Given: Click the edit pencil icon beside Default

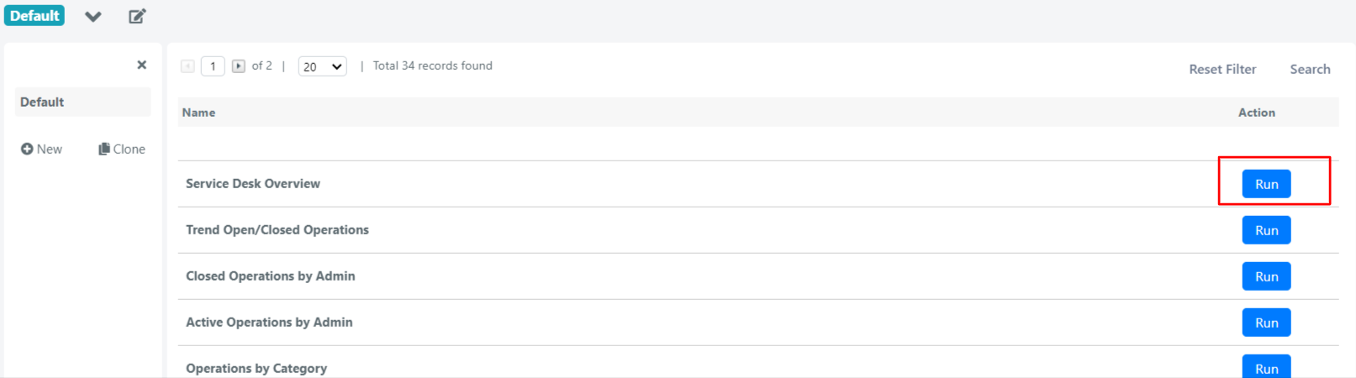Looking at the screenshot, I should click(137, 16).
